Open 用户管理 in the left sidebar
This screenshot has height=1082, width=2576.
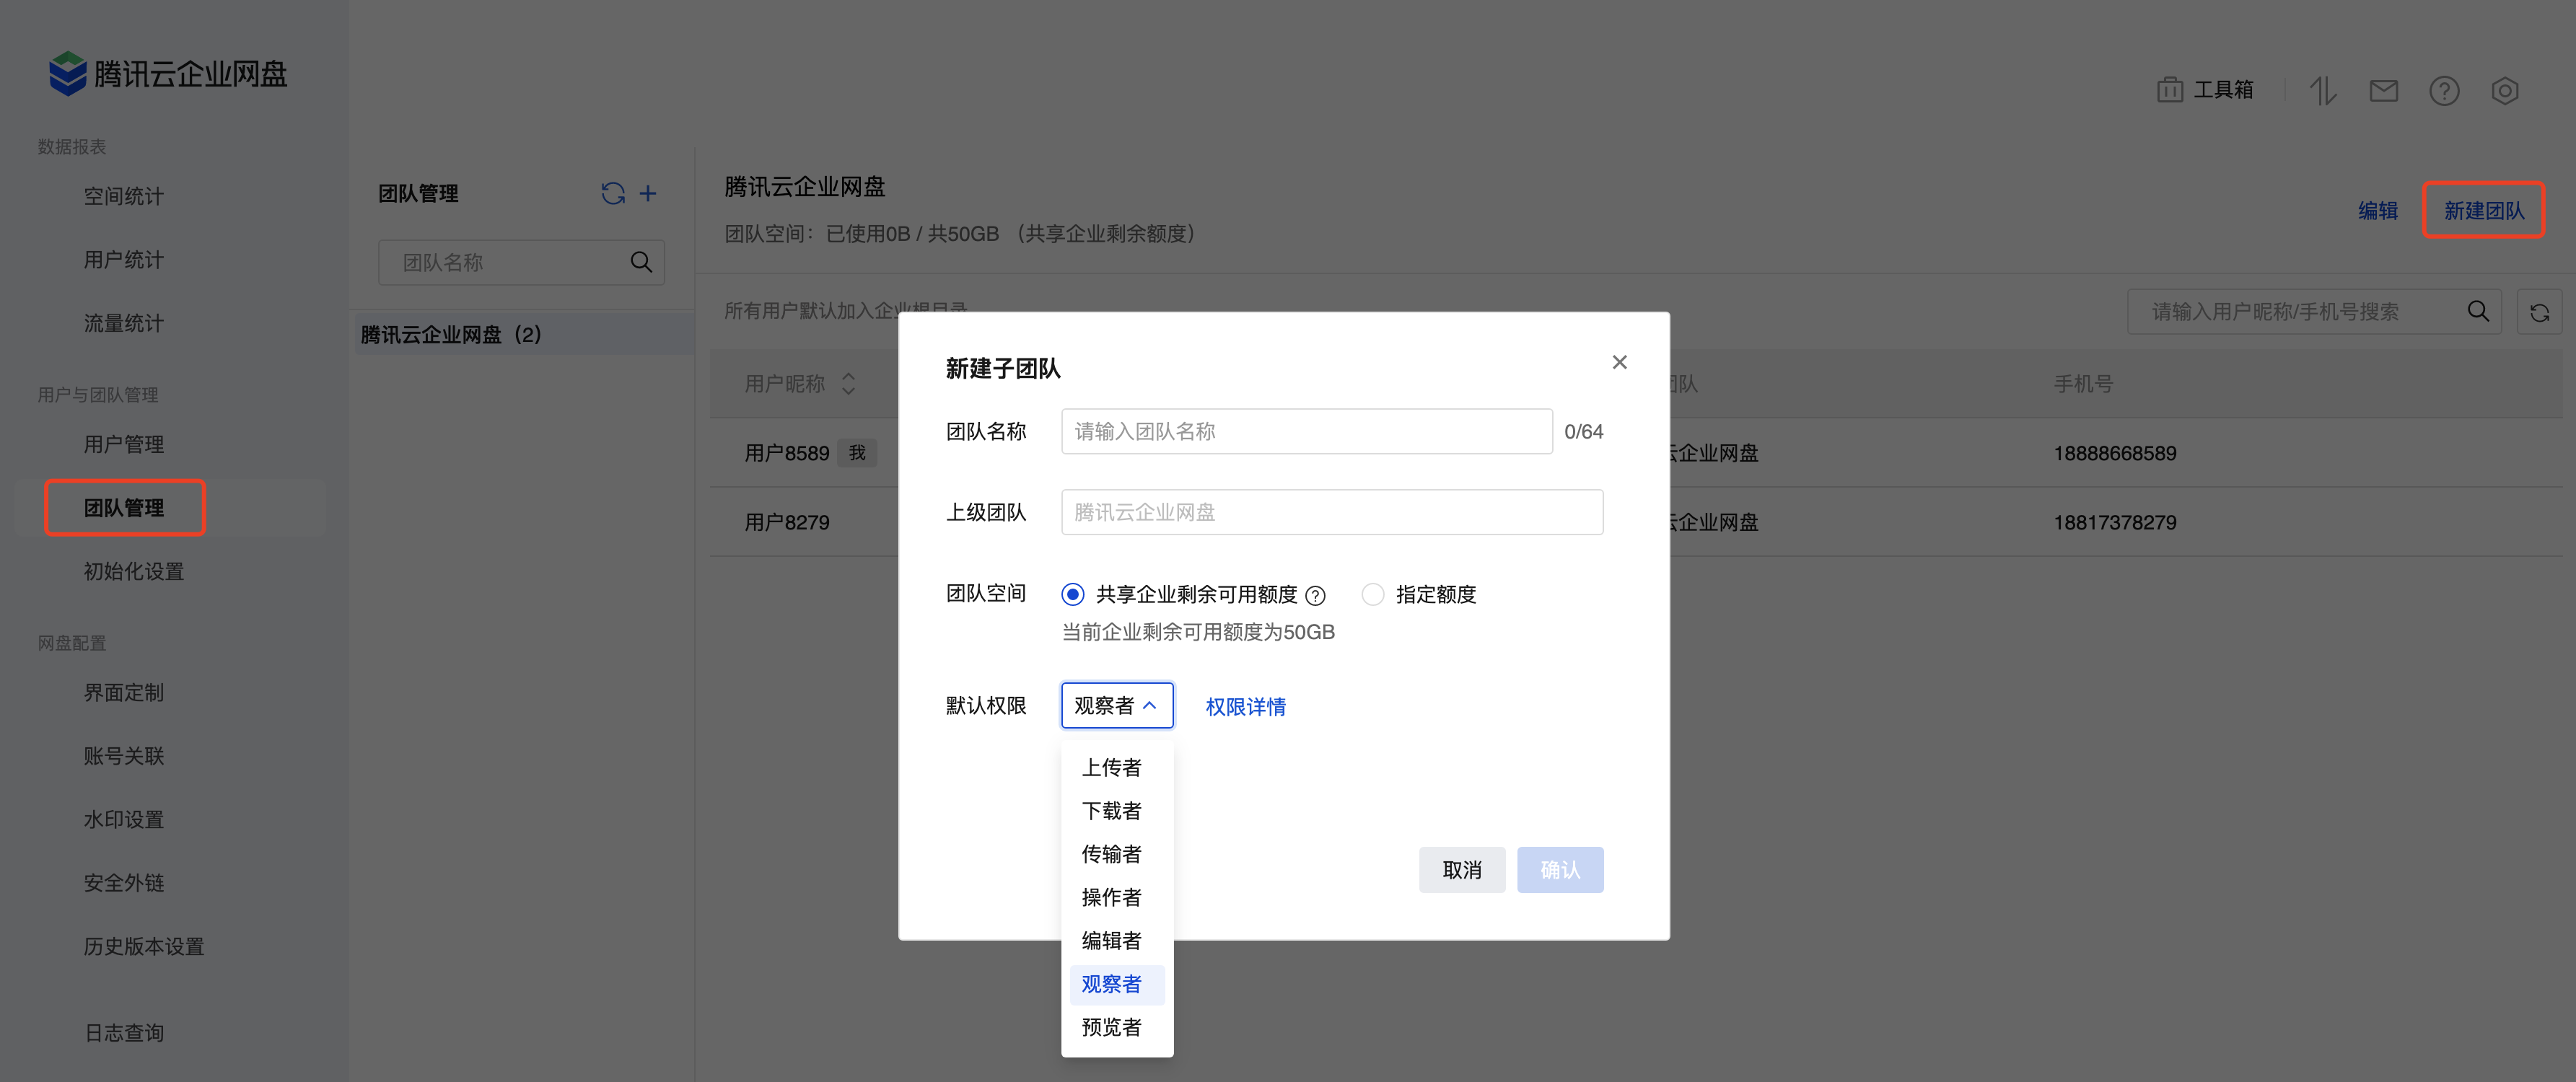[x=123, y=444]
